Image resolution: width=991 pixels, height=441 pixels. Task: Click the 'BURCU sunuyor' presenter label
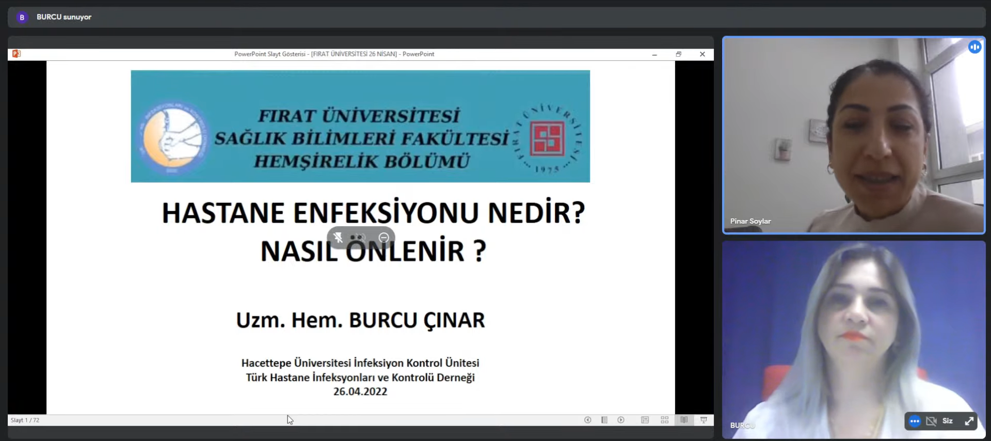[x=64, y=17]
